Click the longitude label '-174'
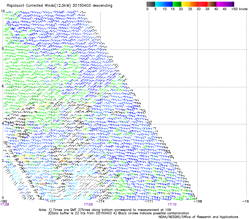249x219 pixels. (100, 201)
